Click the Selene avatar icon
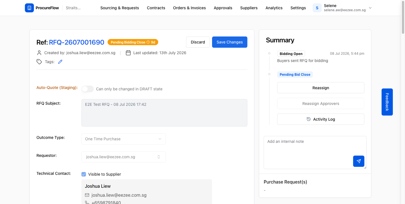 point(317,8)
